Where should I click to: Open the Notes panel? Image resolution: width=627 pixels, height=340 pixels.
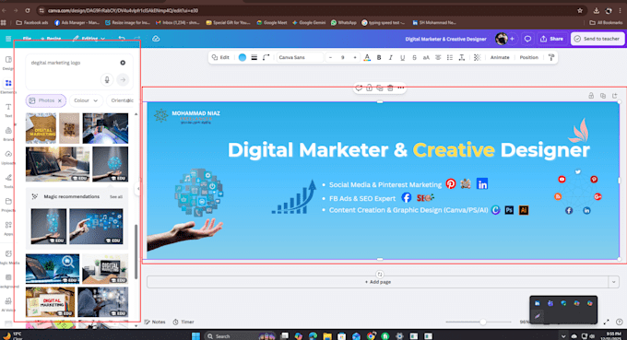pyautogui.click(x=155, y=322)
